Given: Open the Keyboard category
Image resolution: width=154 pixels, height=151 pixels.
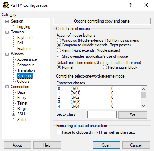Looking at the screenshot, I should click(x=25, y=38).
